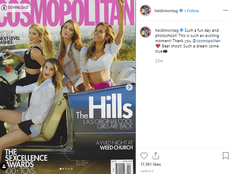Open heidimontag profile from the header username
Image resolution: width=229 pixels, height=174 pixels.
pos(166,11)
